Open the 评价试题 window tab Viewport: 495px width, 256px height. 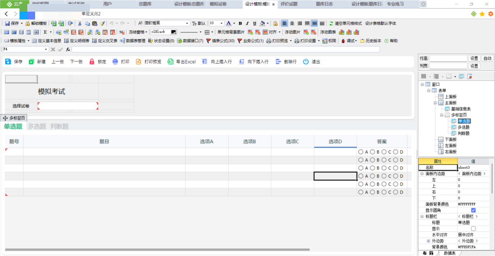[289, 4]
